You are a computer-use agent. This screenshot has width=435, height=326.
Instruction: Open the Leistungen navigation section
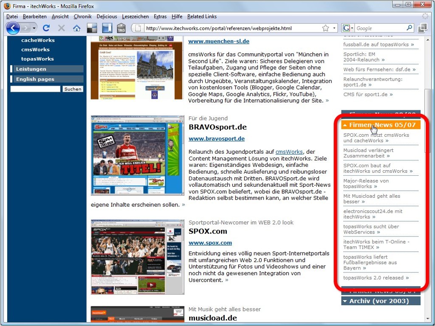tap(47, 69)
